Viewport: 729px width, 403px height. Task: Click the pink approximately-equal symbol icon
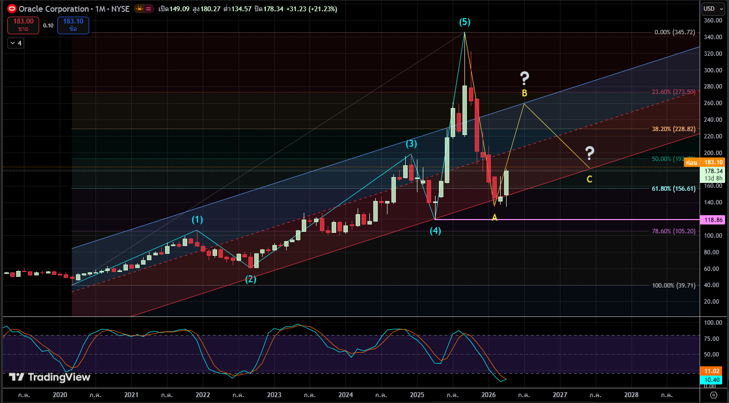[x=148, y=9]
